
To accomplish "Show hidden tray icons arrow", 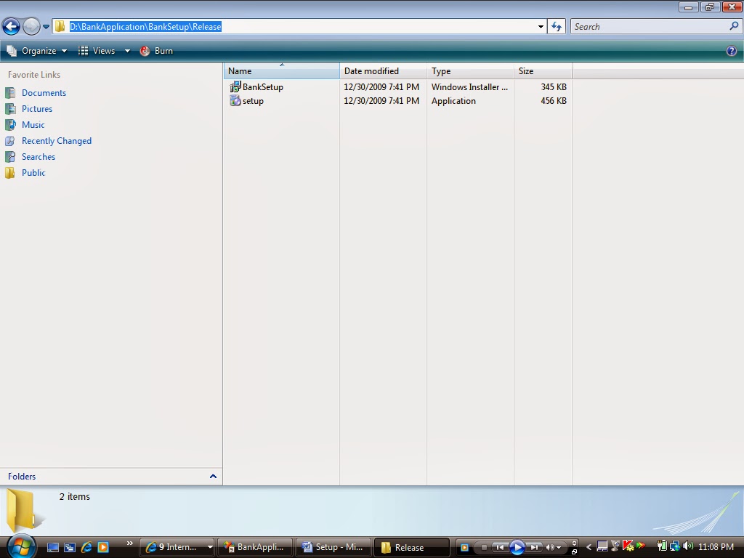I will click(589, 547).
